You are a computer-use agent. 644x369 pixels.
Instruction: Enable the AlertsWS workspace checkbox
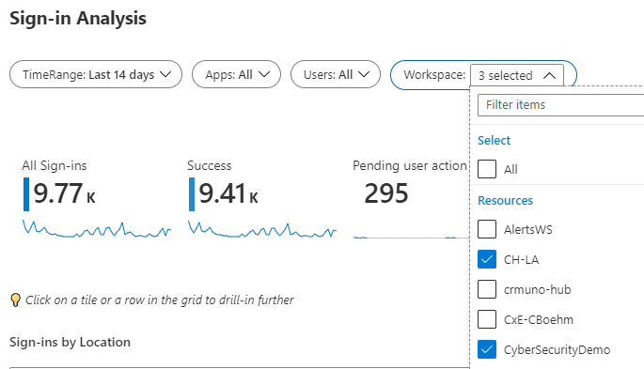point(487,229)
